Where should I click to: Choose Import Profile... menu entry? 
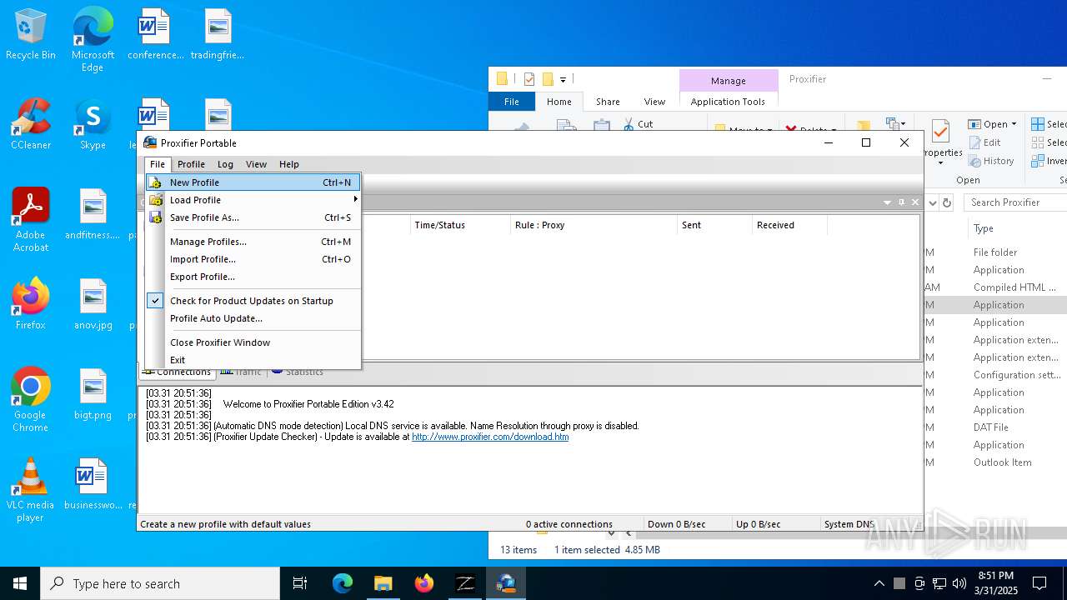pyautogui.click(x=253, y=259)
